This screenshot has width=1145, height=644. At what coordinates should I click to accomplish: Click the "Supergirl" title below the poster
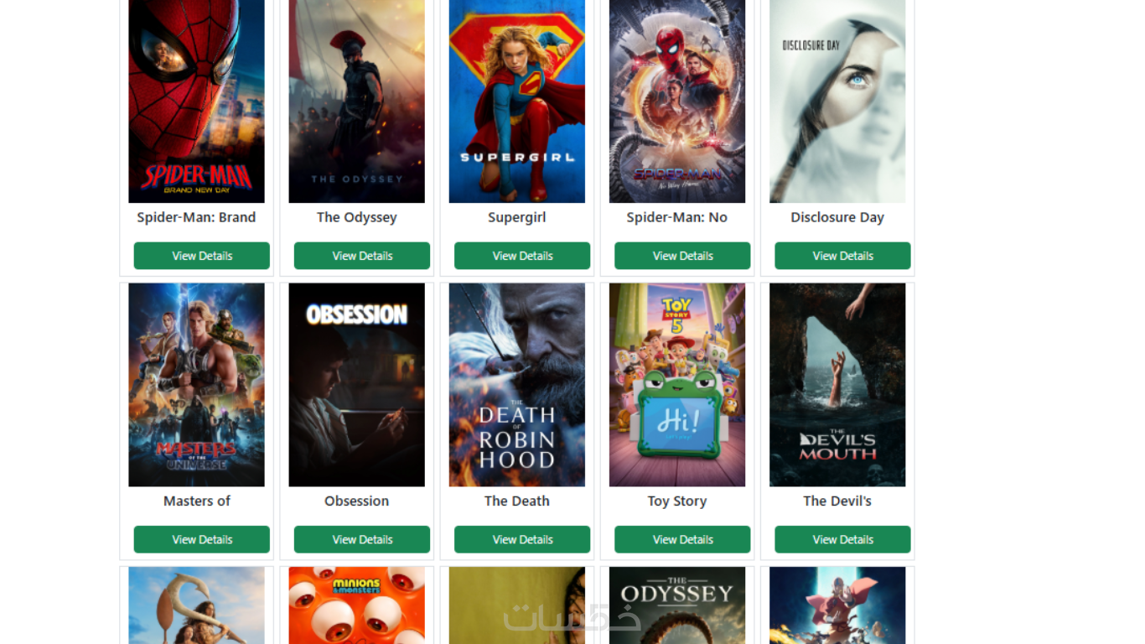click(x=516, y=217)
